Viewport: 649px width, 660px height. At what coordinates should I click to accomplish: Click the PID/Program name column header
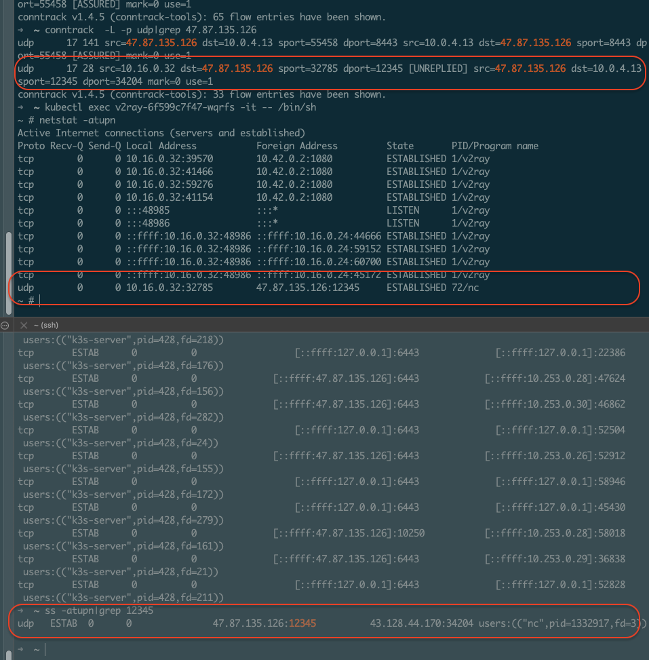point(494,146)
